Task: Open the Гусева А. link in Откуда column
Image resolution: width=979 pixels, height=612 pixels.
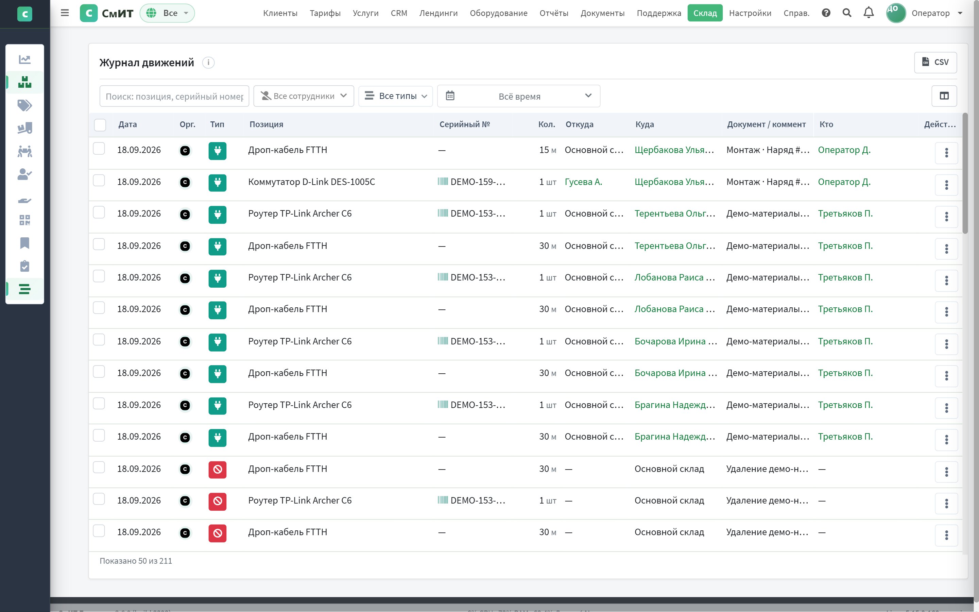Action: [x=583, y=182]
